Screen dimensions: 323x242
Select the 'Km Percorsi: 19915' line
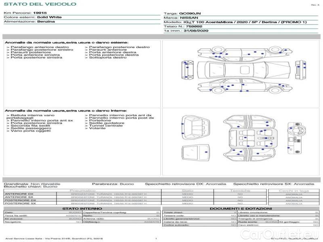[25, 13]
